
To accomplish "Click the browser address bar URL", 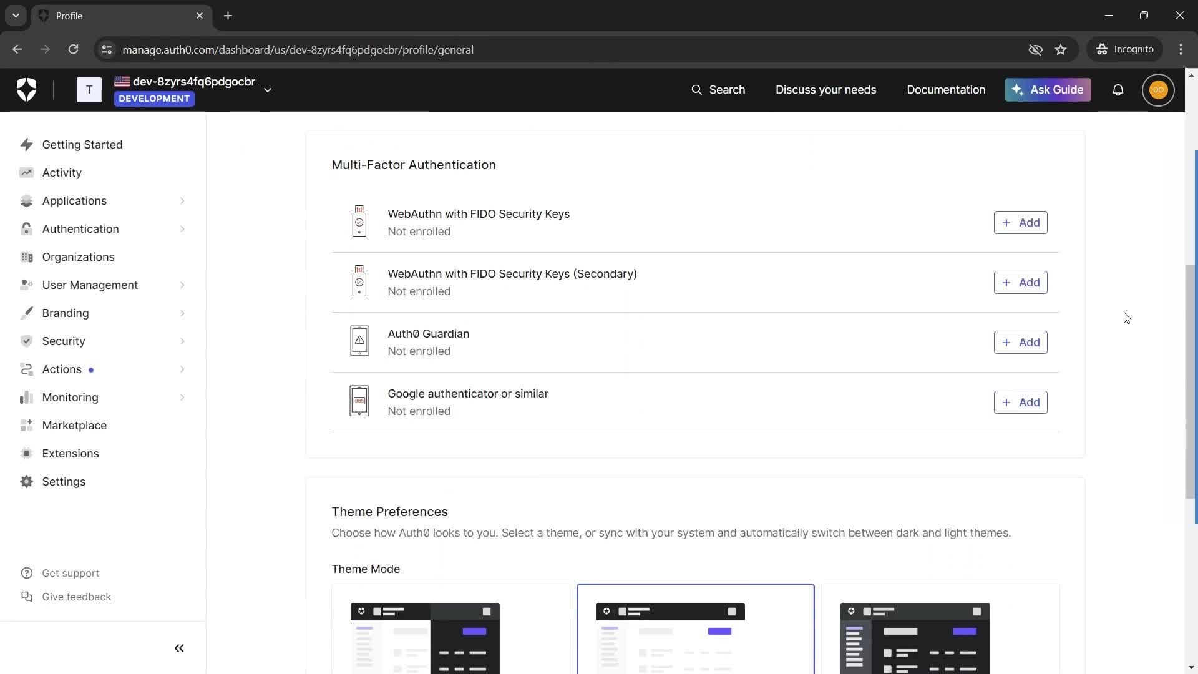I will pyautogui.click(x=298, y=50).
